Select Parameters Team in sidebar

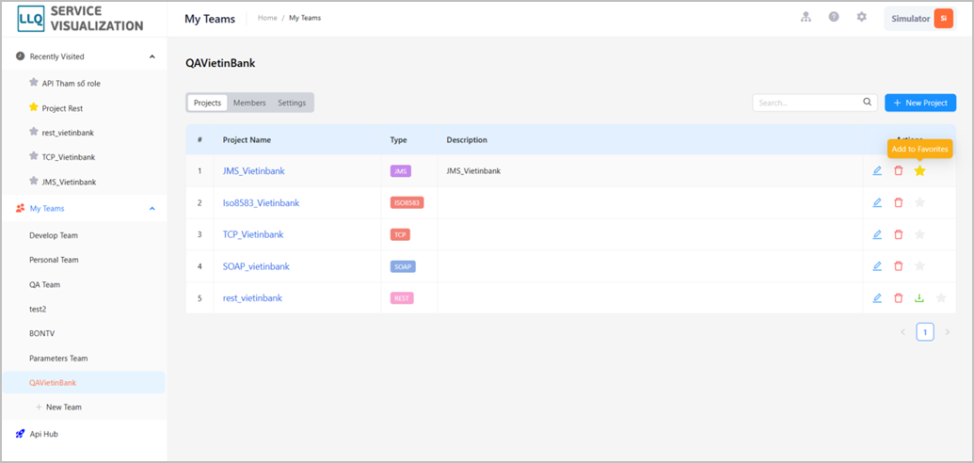point(58,359)
